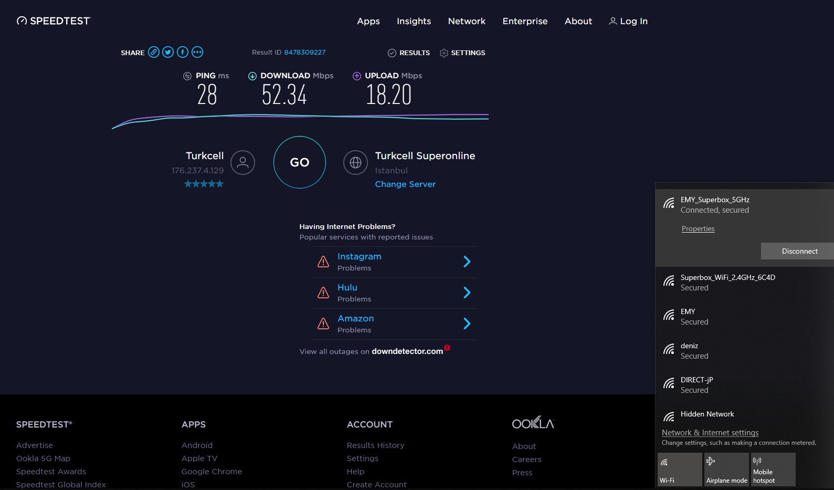The height and width of the screenshot is (490, 834).
Task: Open the Insights menu
Action: (414, 21)
